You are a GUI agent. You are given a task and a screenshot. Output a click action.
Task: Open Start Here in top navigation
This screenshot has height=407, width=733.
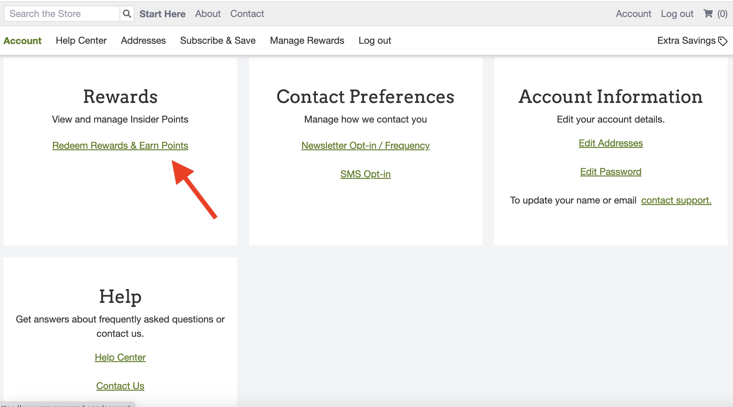click(x=162, y=14)
